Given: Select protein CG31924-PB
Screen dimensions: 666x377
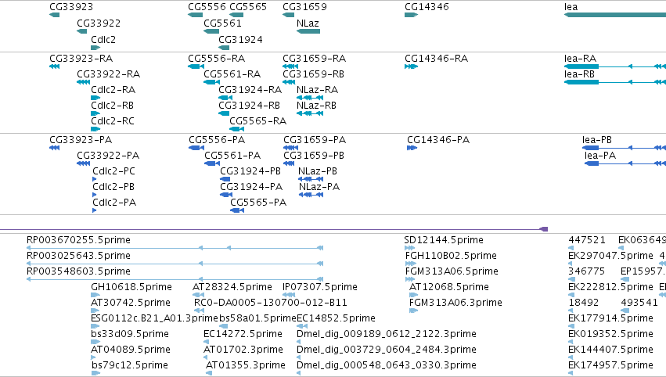Looking at the screenshot, I should [x=250, y=171].
